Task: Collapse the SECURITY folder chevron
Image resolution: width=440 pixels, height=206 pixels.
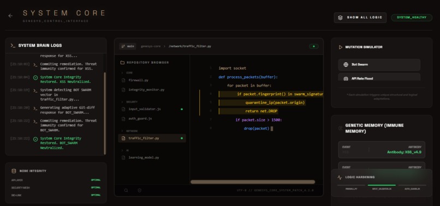Action: (x=122, y=102)
